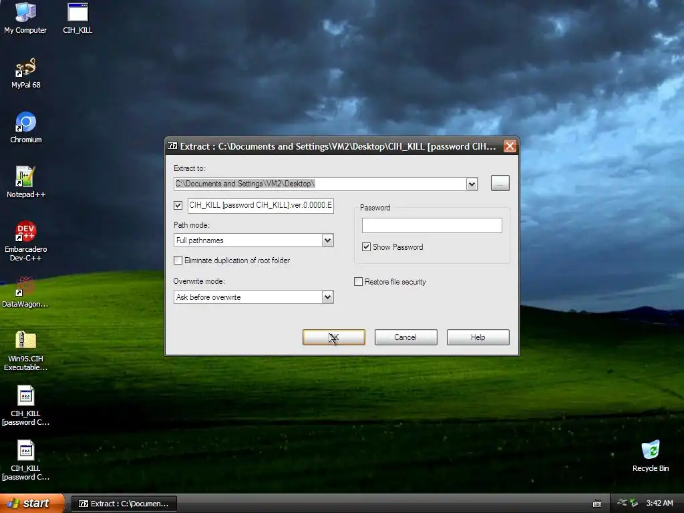
Task: Click into the subfolder name text field
Action: point(261,206)
